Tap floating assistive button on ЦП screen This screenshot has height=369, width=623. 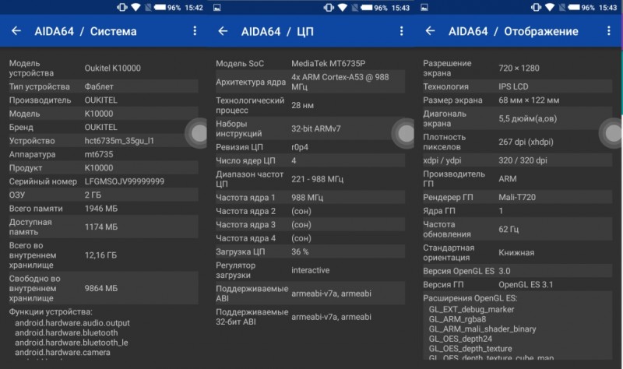point(403,133)
